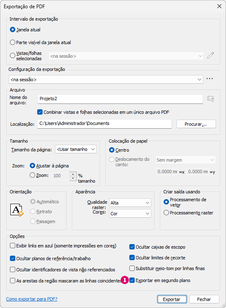Screen dimensions: 226x308
Task: Open the Qualidade raster dropdown
Action: tap(130, 203)
